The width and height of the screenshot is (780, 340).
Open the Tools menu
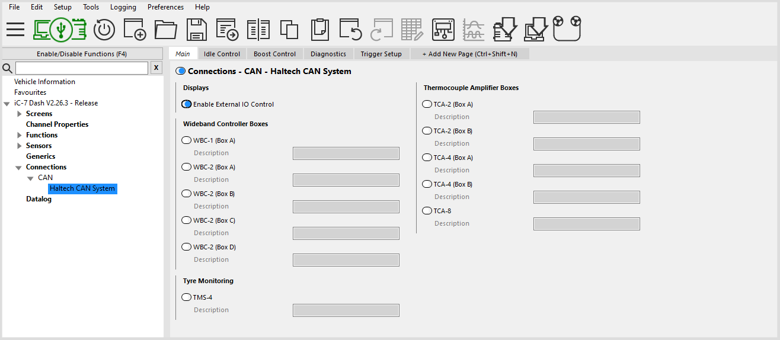91,7
